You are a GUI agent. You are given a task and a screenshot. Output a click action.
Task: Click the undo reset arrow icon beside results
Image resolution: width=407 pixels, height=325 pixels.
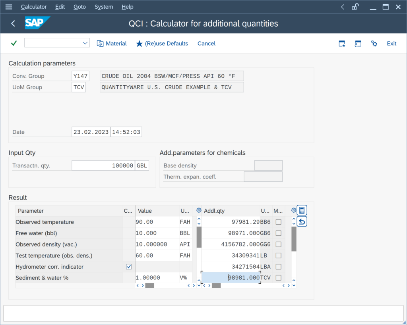[x=302, y=221]
